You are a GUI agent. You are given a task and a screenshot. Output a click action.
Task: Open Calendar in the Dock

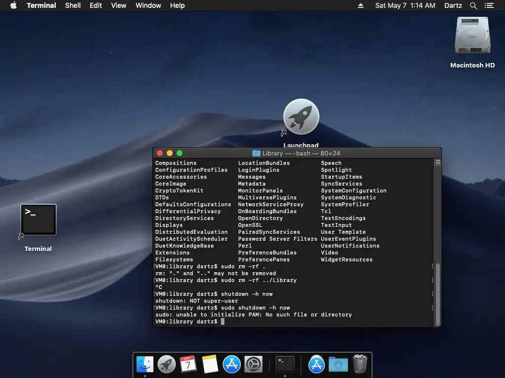pos(188,365)
